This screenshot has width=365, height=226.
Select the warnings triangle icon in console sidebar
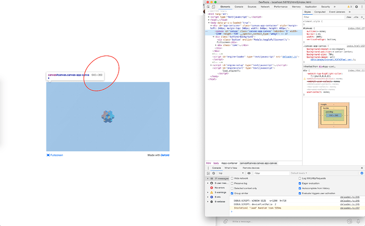[212, 192]
